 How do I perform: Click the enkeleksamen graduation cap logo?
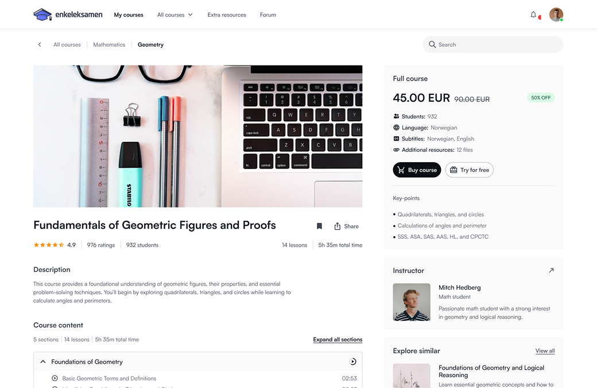(x=42, y=15)
